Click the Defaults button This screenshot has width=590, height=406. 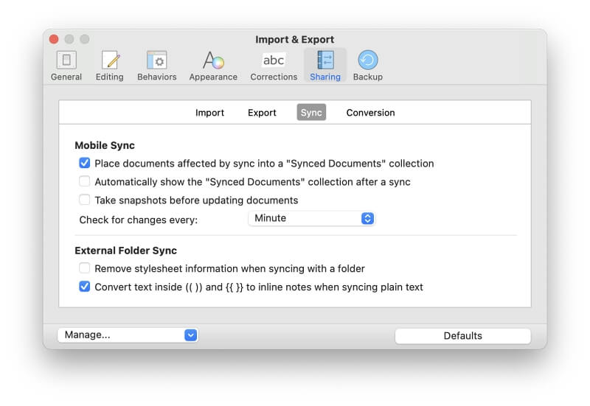click(462, 336)
